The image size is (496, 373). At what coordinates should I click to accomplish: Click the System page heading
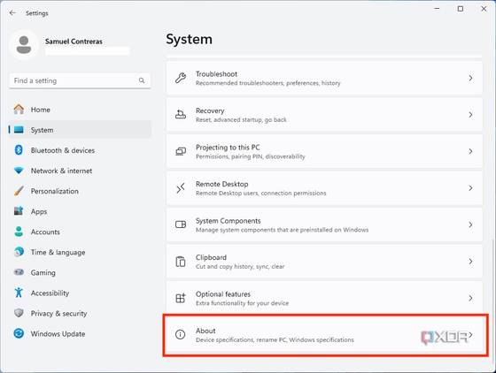(190, 40)
